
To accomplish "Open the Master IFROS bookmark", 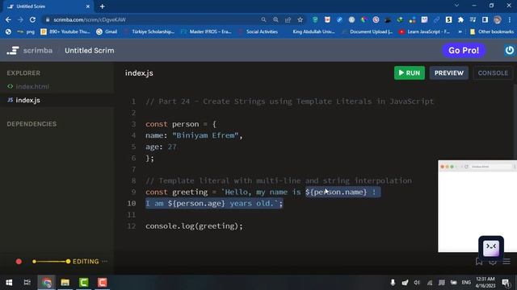I will 207,31.
